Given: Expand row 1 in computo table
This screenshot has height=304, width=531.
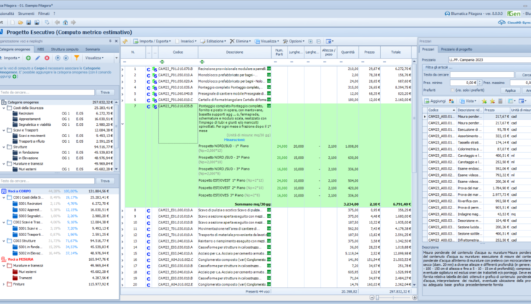Looking at the screenshot, I should 122,69.
